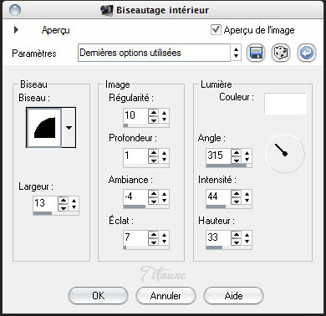326x316 pixels.
Task: Decrease Profondeur with the down spinner
Action: tap(153, 160)
